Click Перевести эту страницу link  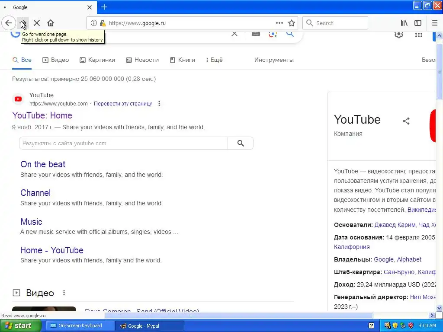[x=123, y=104]
